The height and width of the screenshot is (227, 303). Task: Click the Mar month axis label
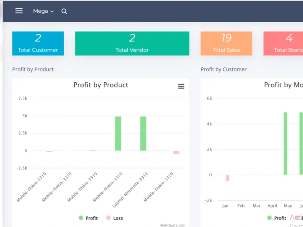(x=257, y=206)
